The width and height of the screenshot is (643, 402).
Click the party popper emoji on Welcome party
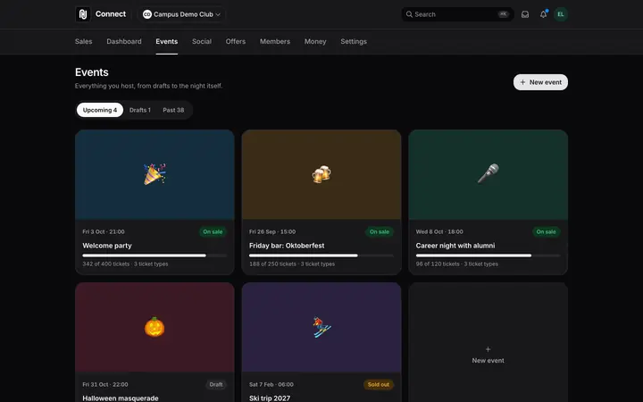tap(154, 174)
